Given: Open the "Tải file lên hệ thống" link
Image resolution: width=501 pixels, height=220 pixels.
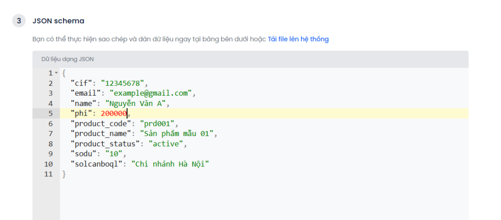Looking at the screenshot, I should [298, 39].
